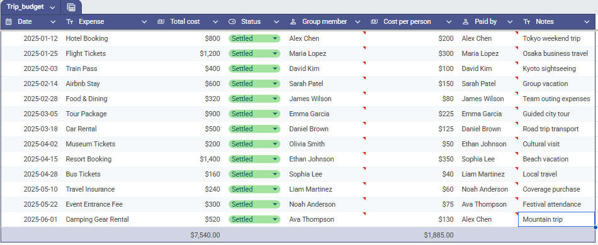Viewport: 598px width, 245px height.
Task: Click the Emma Garcia group member chip
Action: coord(309,114)
